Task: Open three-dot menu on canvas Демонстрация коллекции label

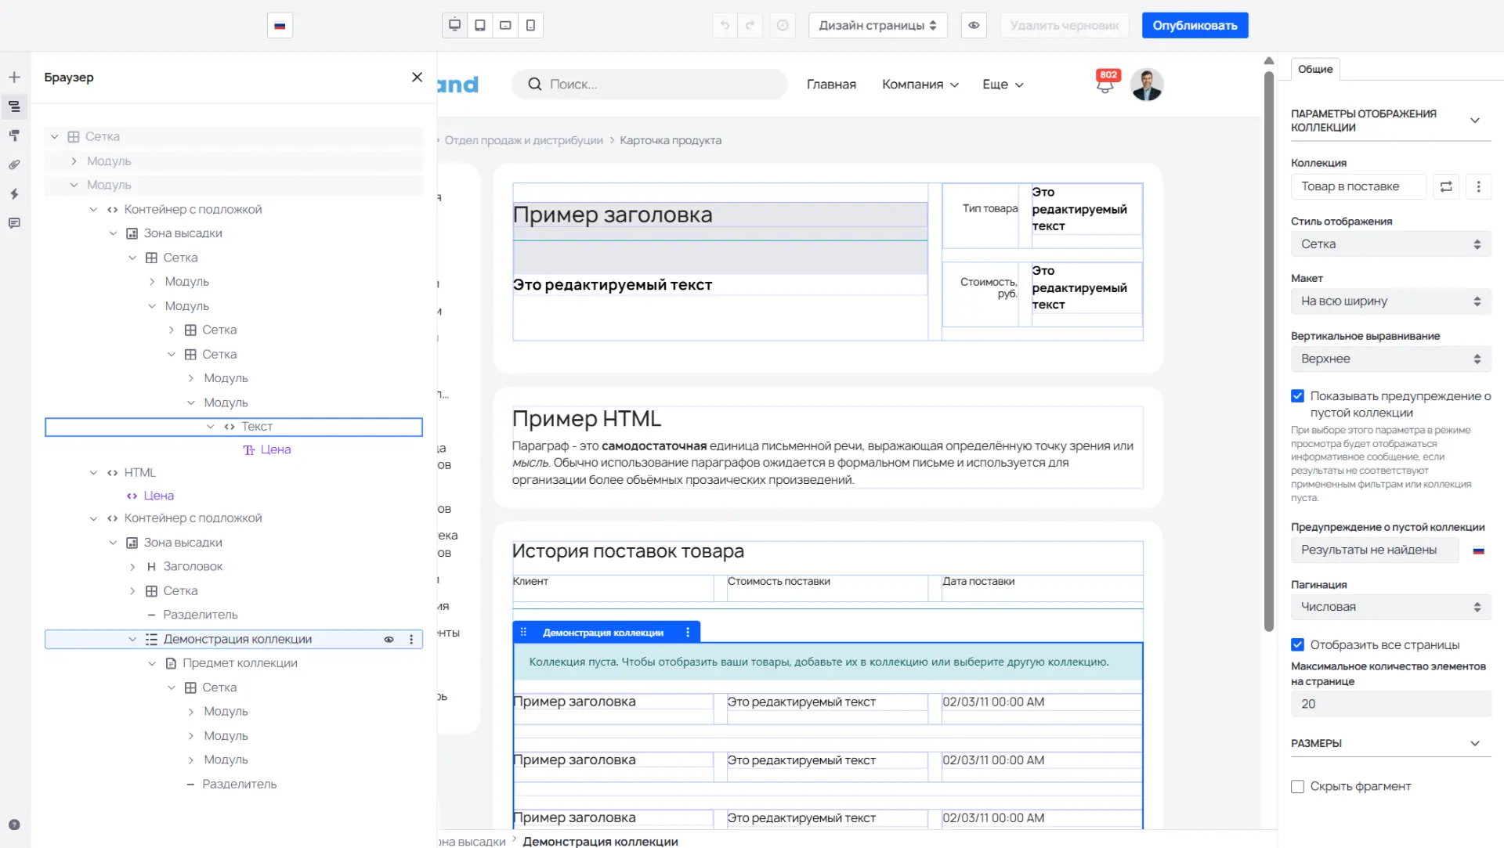Action: point(688,633)
